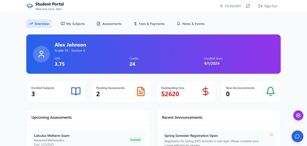Click the red dollar icon in Outstanding Fees

pyautogui.click(x=205, y=92)
